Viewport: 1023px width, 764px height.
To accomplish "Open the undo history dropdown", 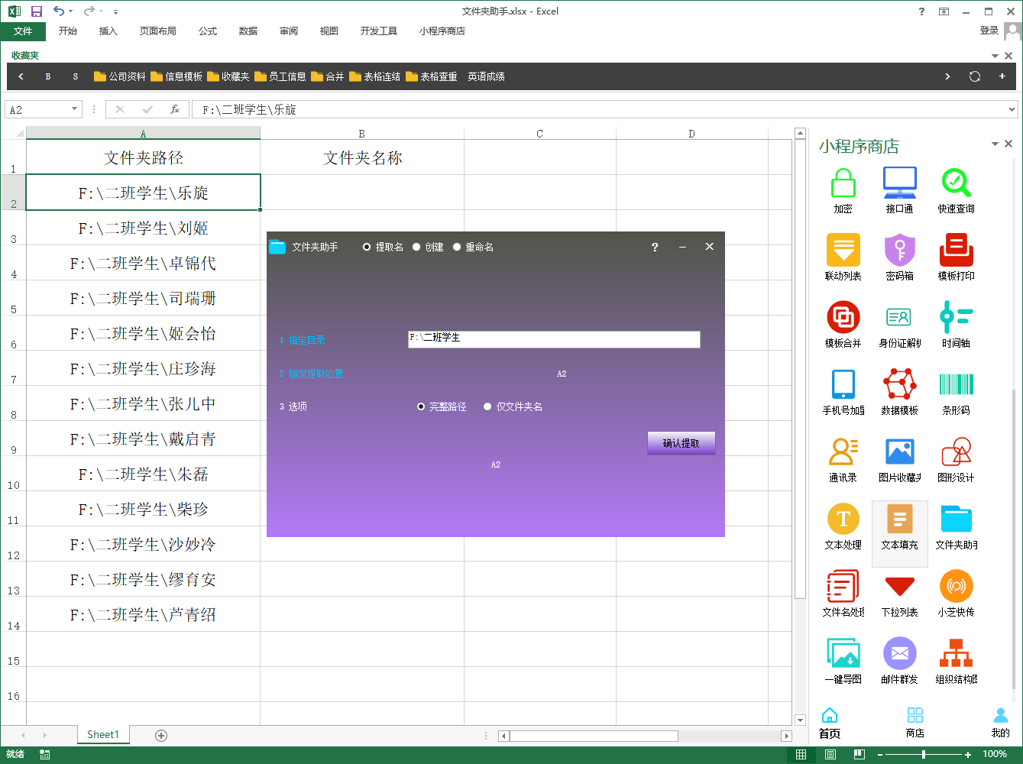I will [71, 11].
